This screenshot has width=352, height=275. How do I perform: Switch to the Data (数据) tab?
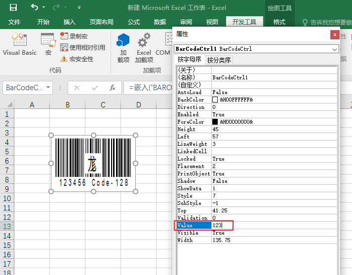[x=160, y=22]
